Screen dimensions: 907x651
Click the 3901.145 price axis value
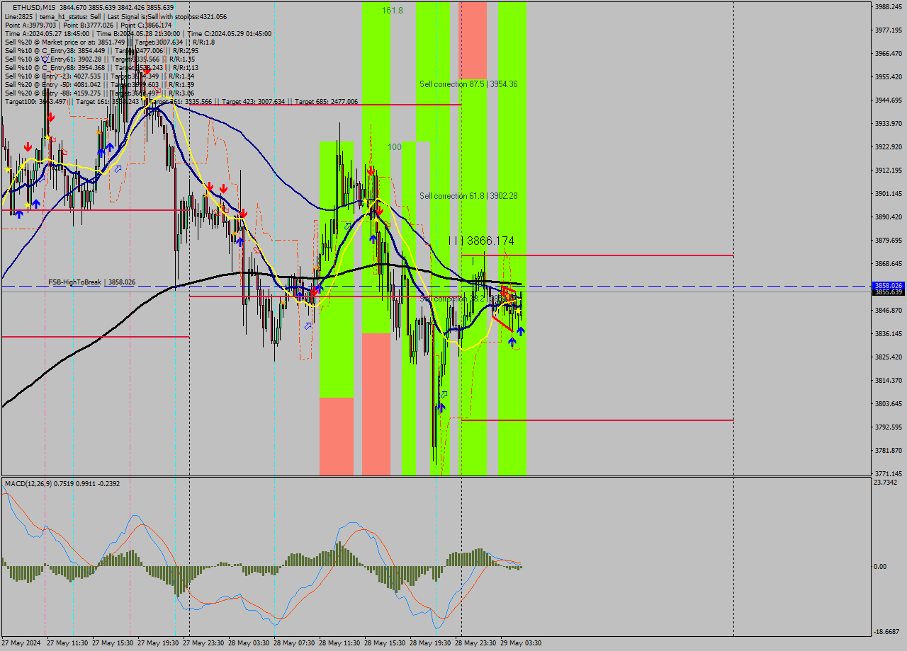pyautogui.click(x=888, y=193)
